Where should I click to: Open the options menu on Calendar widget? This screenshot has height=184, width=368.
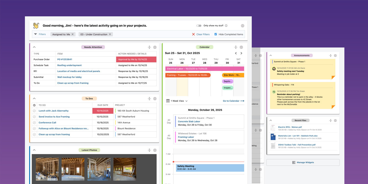click(x=241, y=47)
